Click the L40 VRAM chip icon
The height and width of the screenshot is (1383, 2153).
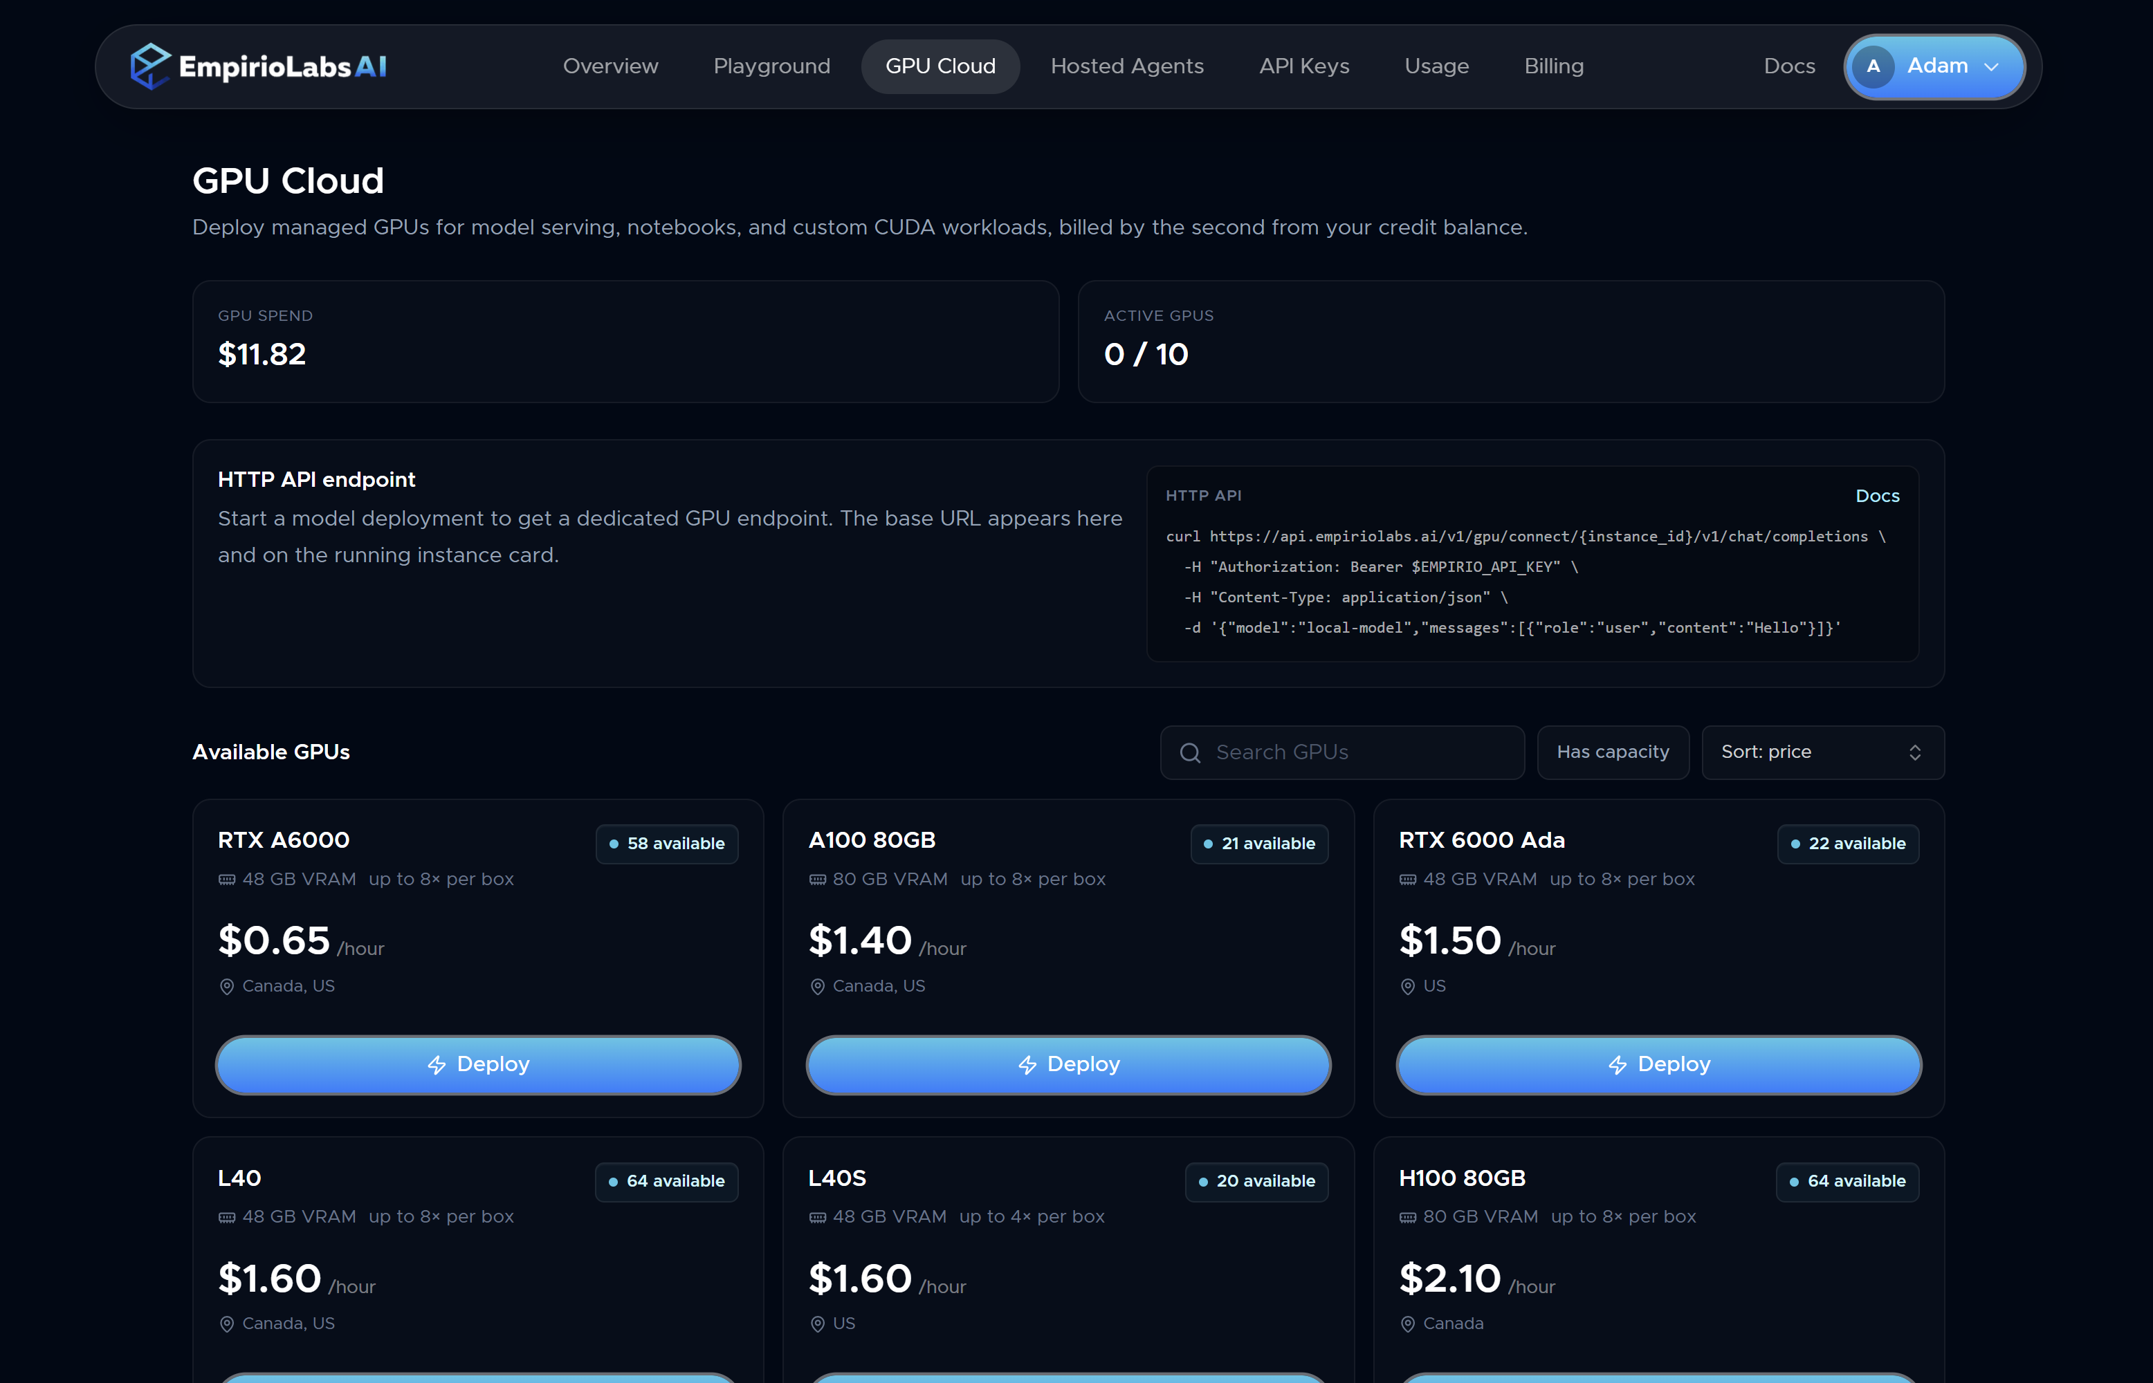(226, 1218)
